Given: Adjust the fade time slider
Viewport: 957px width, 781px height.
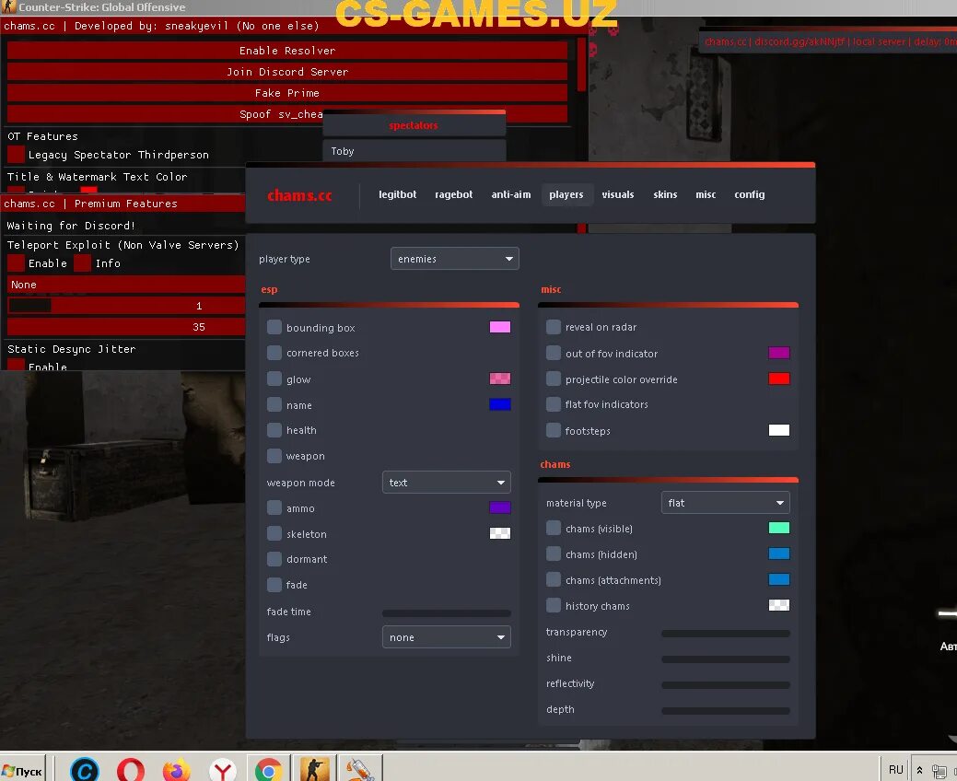Looking at the screenshot, I should 446,612.
